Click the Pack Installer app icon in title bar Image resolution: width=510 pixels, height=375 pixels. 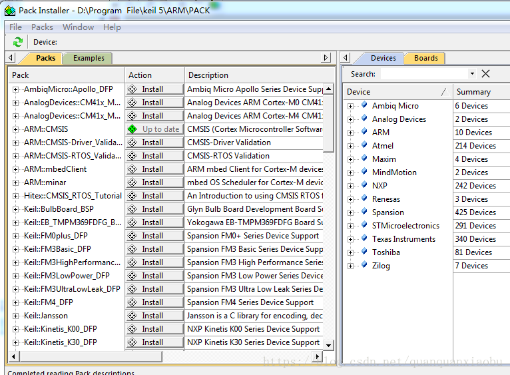click(x=10, y=11)
